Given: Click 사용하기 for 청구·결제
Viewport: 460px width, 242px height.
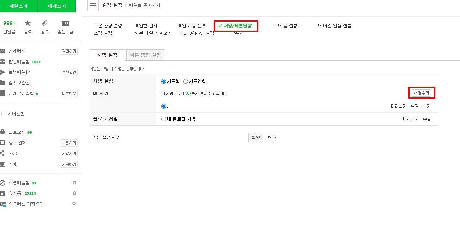Looking at the screenshot, I should (x=69, y=143).
